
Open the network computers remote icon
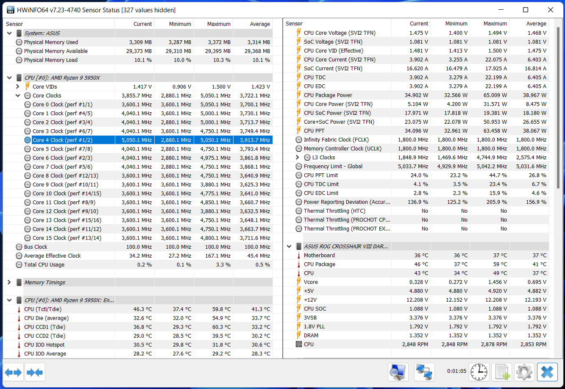[x=423, y=372]
